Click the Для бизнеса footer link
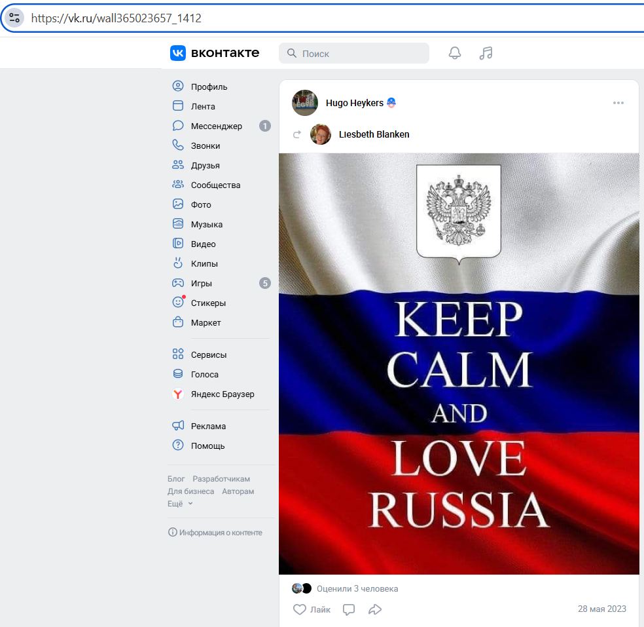 [190, 491]
